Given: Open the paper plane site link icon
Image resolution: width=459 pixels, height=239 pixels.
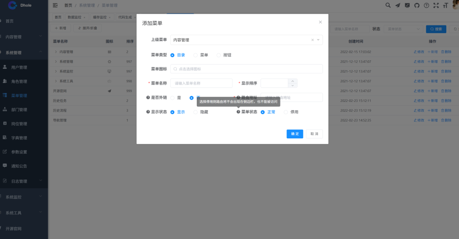Looking at the screenshot, I should (397, 5).
